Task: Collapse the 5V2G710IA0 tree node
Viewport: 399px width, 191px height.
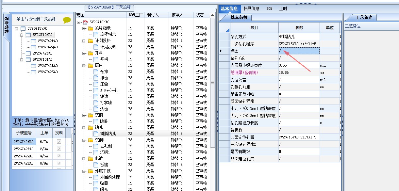Action: (x=22, y=59)
